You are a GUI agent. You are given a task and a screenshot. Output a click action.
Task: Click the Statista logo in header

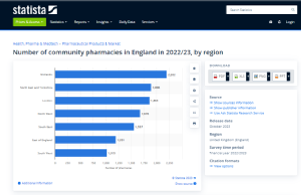35,10
